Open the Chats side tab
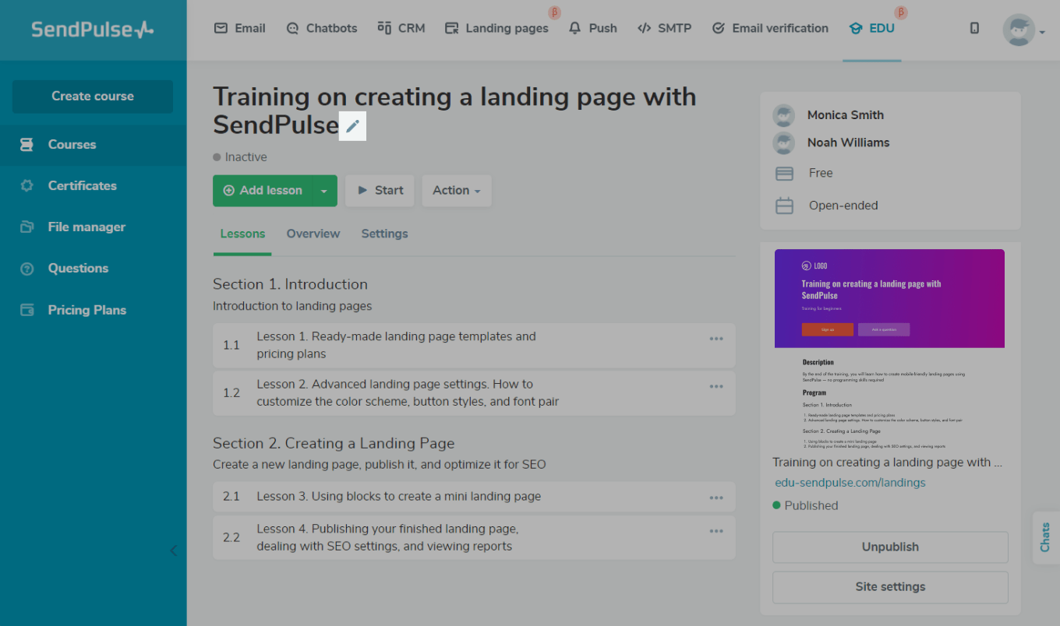This screenshot has width=1060, height=626. 1046,537
